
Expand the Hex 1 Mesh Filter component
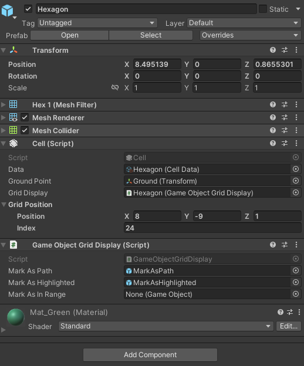(x=4, y=104)
